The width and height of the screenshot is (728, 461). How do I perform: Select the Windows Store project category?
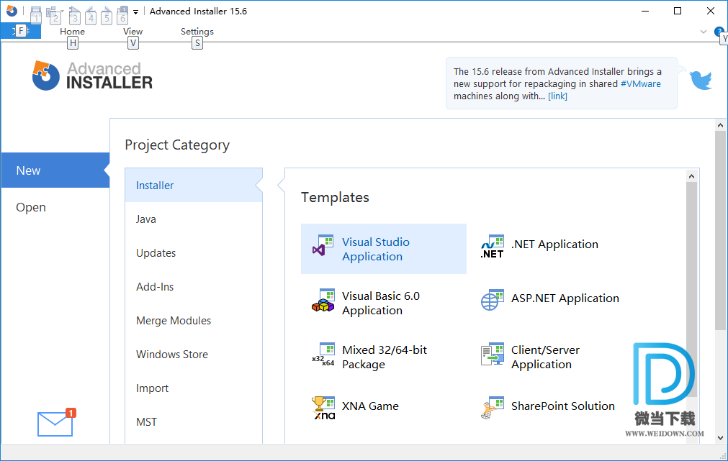point(194,355)
